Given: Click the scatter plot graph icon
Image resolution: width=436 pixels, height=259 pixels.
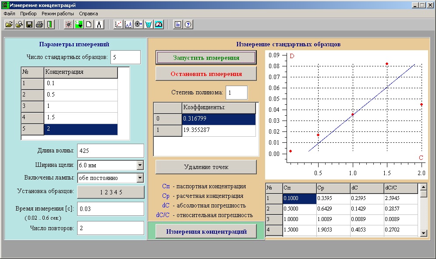Looking at the screenshot, I should pyautogui.click(x=118, y=24).
